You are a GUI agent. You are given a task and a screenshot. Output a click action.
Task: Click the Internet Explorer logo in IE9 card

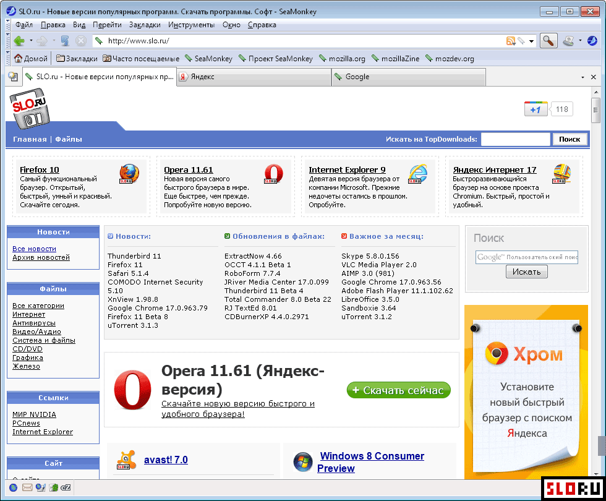[418, 174]
